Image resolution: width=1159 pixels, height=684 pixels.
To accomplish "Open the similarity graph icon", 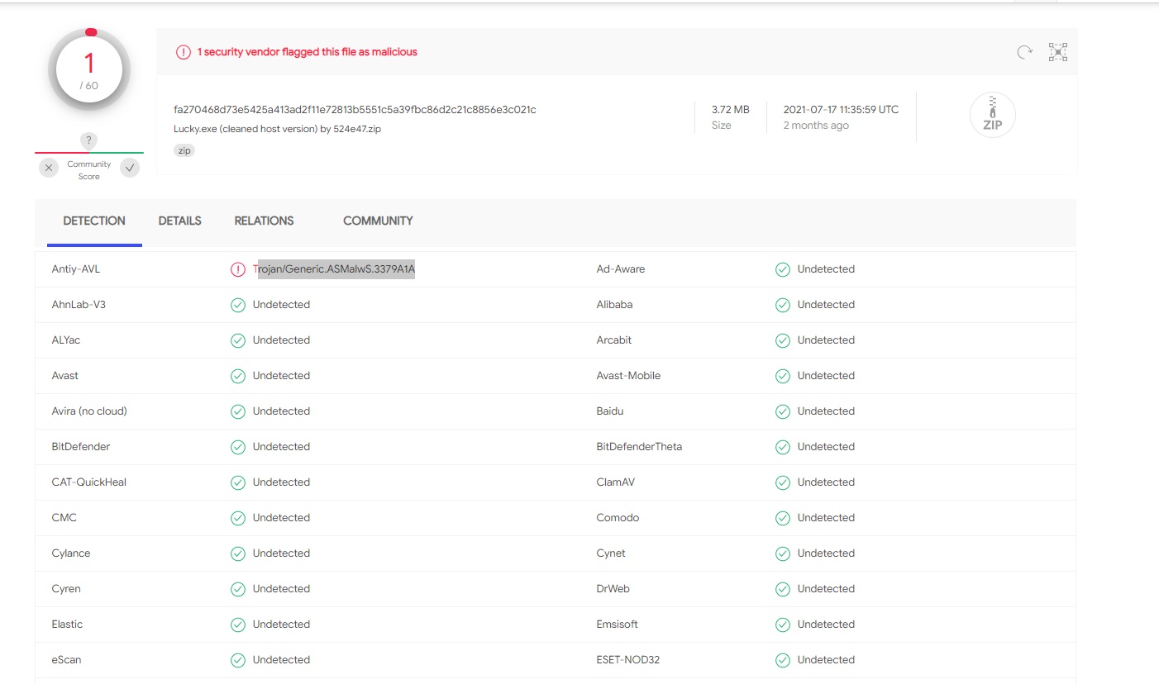I will tap(1058, 52).
